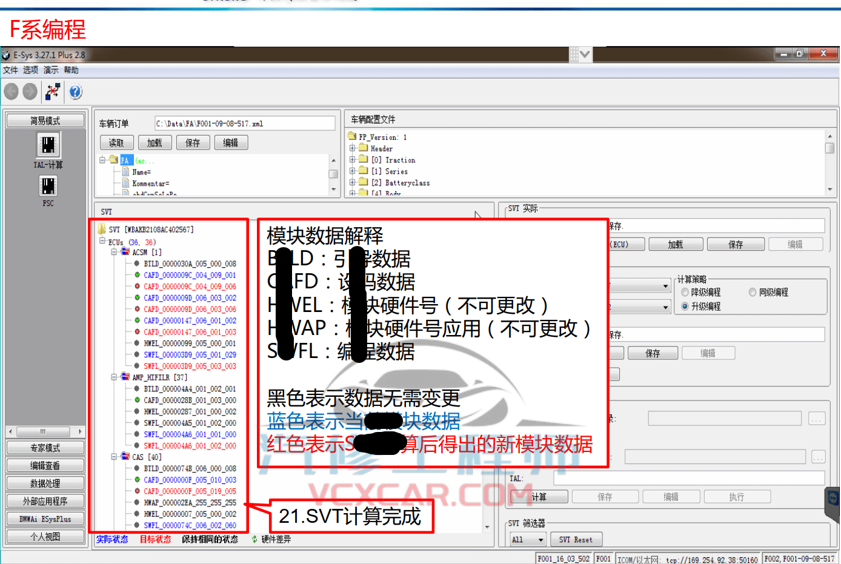Image resolution: width=841 pixels, height=564 pixels.
Task: Open help with the blue question mark icon
Action: (x=74, y=91)
